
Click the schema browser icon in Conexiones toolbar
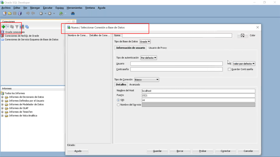(x=22, y=27)
